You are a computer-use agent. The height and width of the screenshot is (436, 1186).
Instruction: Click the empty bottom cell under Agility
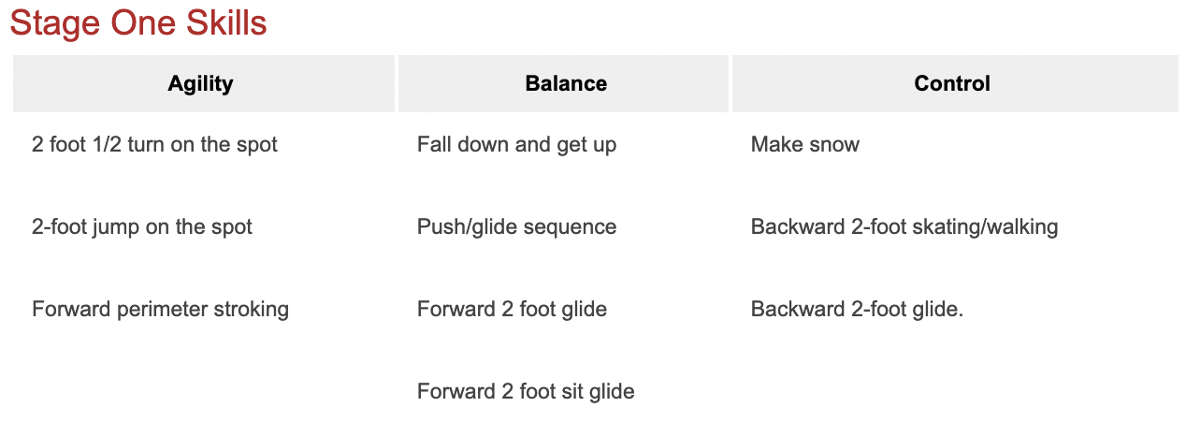(200, 392)
